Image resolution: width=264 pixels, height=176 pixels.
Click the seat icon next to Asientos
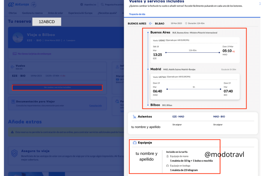pyautogui.click(x=134, y=116)
